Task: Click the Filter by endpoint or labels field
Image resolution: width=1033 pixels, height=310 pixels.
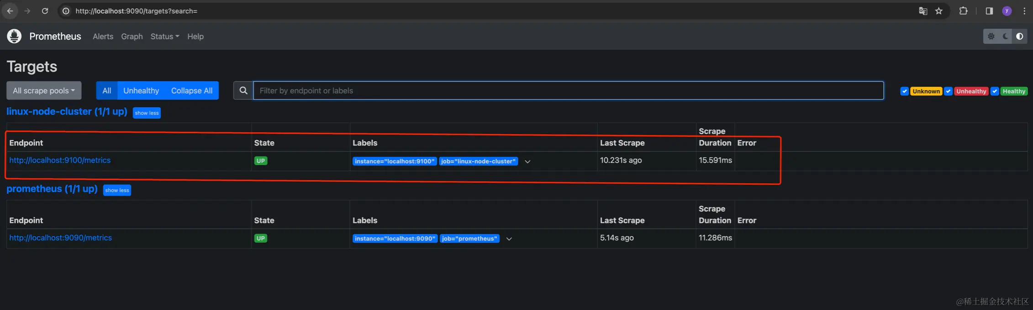Action: (x=568, y=90)
